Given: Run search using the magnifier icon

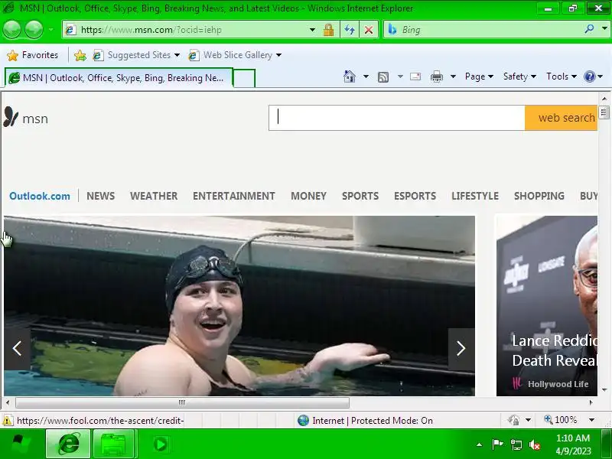Looking at the screenshot, I should click(589, 29).
